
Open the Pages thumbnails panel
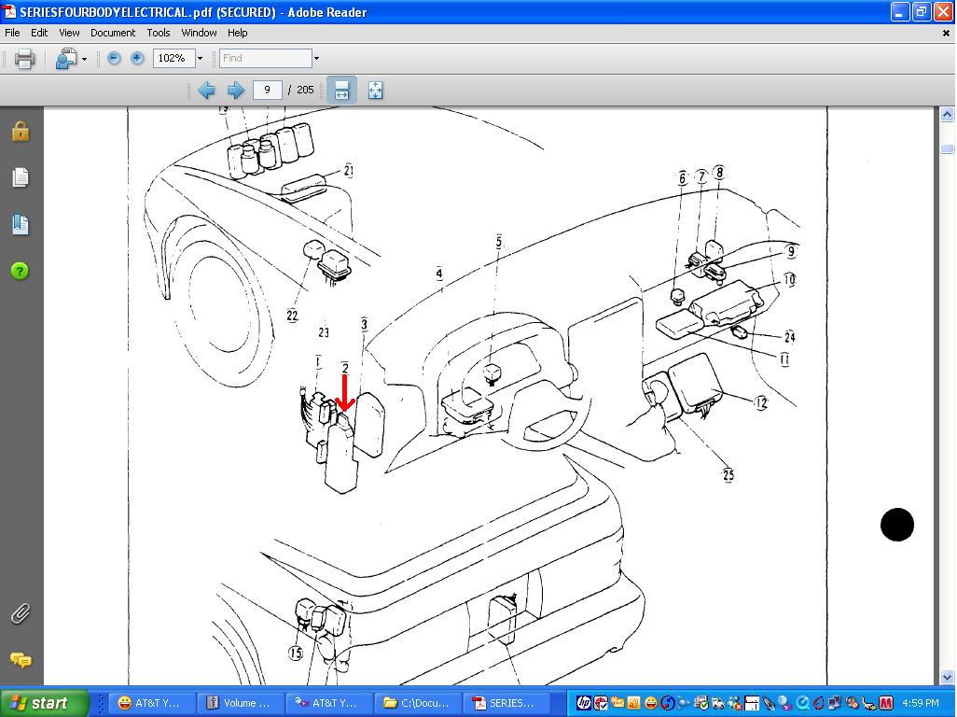click(x=20, y=177)
